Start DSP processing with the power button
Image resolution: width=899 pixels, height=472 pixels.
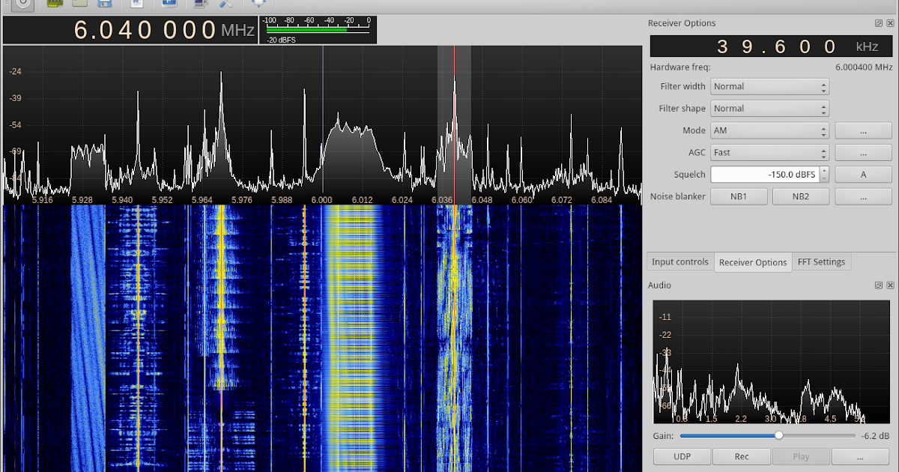point(21,4)
